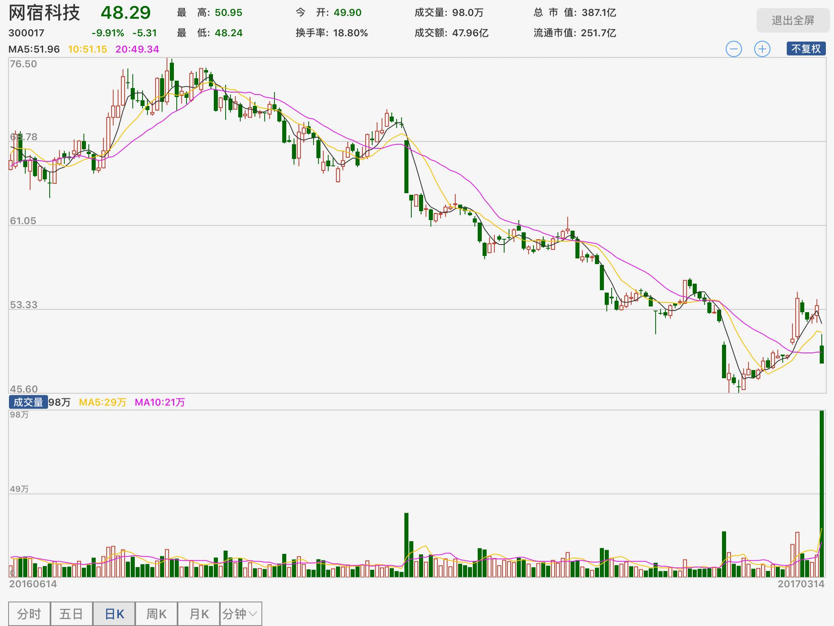834x626 pixels.
Task: Expand the 分钟 minutes dropdown
Action: pos(240,614)
